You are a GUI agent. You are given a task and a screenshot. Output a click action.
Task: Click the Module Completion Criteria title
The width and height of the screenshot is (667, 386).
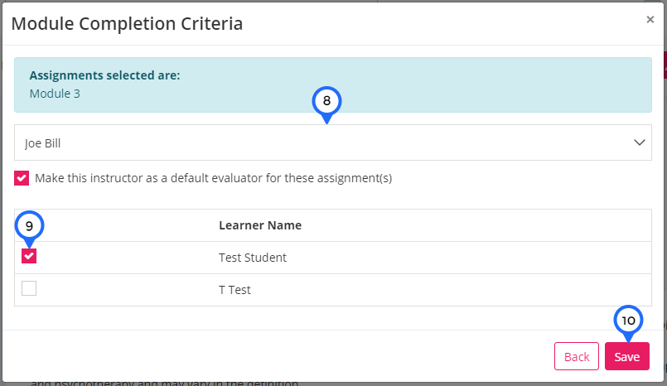click(x=127, y=23)
